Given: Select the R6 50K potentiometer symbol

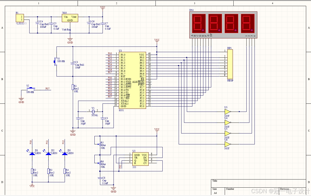Looking at the screenshot, I should click(100, 164).
